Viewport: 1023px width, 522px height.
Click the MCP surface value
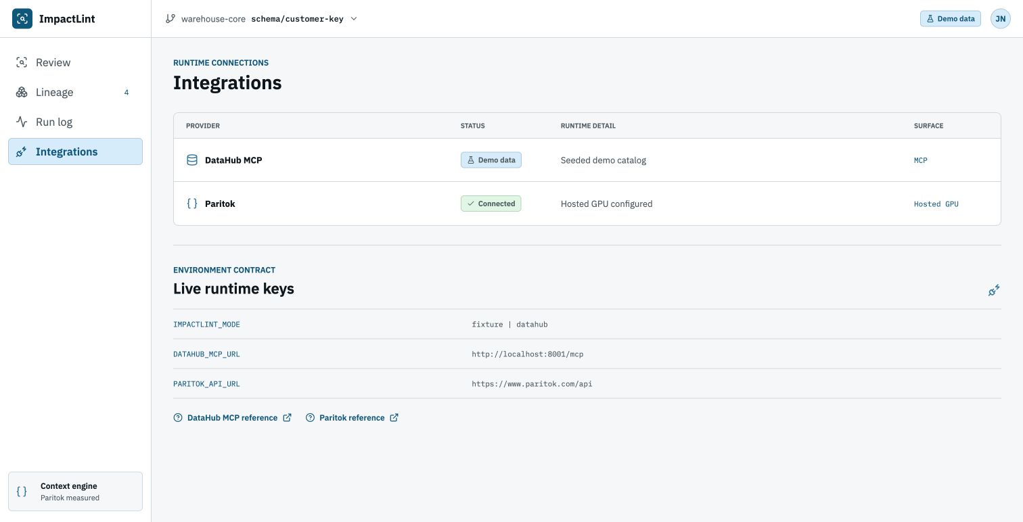921,160
